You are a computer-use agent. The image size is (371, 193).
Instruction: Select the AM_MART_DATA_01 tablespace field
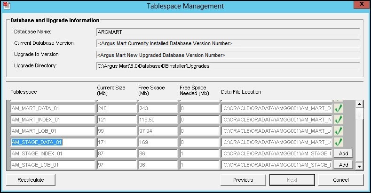pos(53,108)
